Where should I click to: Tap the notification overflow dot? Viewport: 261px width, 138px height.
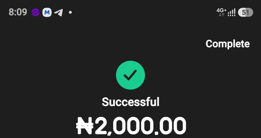(70, 12)
